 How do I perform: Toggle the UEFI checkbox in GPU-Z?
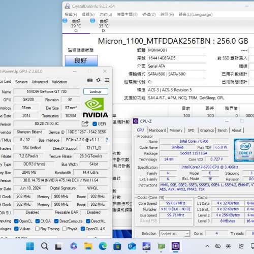point(94,124)
